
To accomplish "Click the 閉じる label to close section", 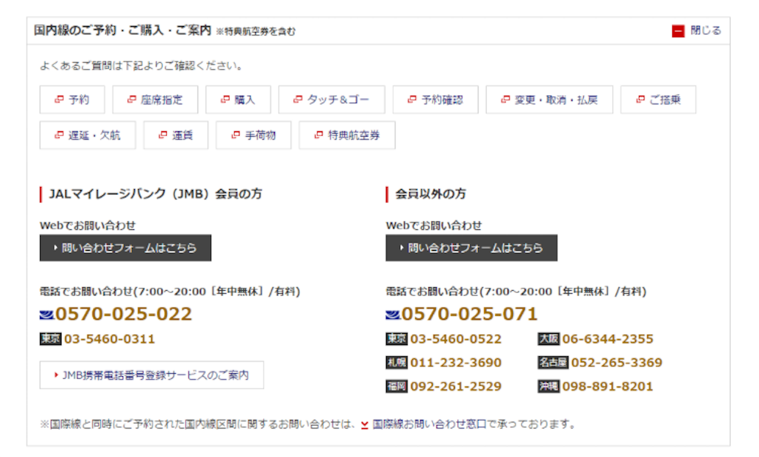I will [706, 30].
